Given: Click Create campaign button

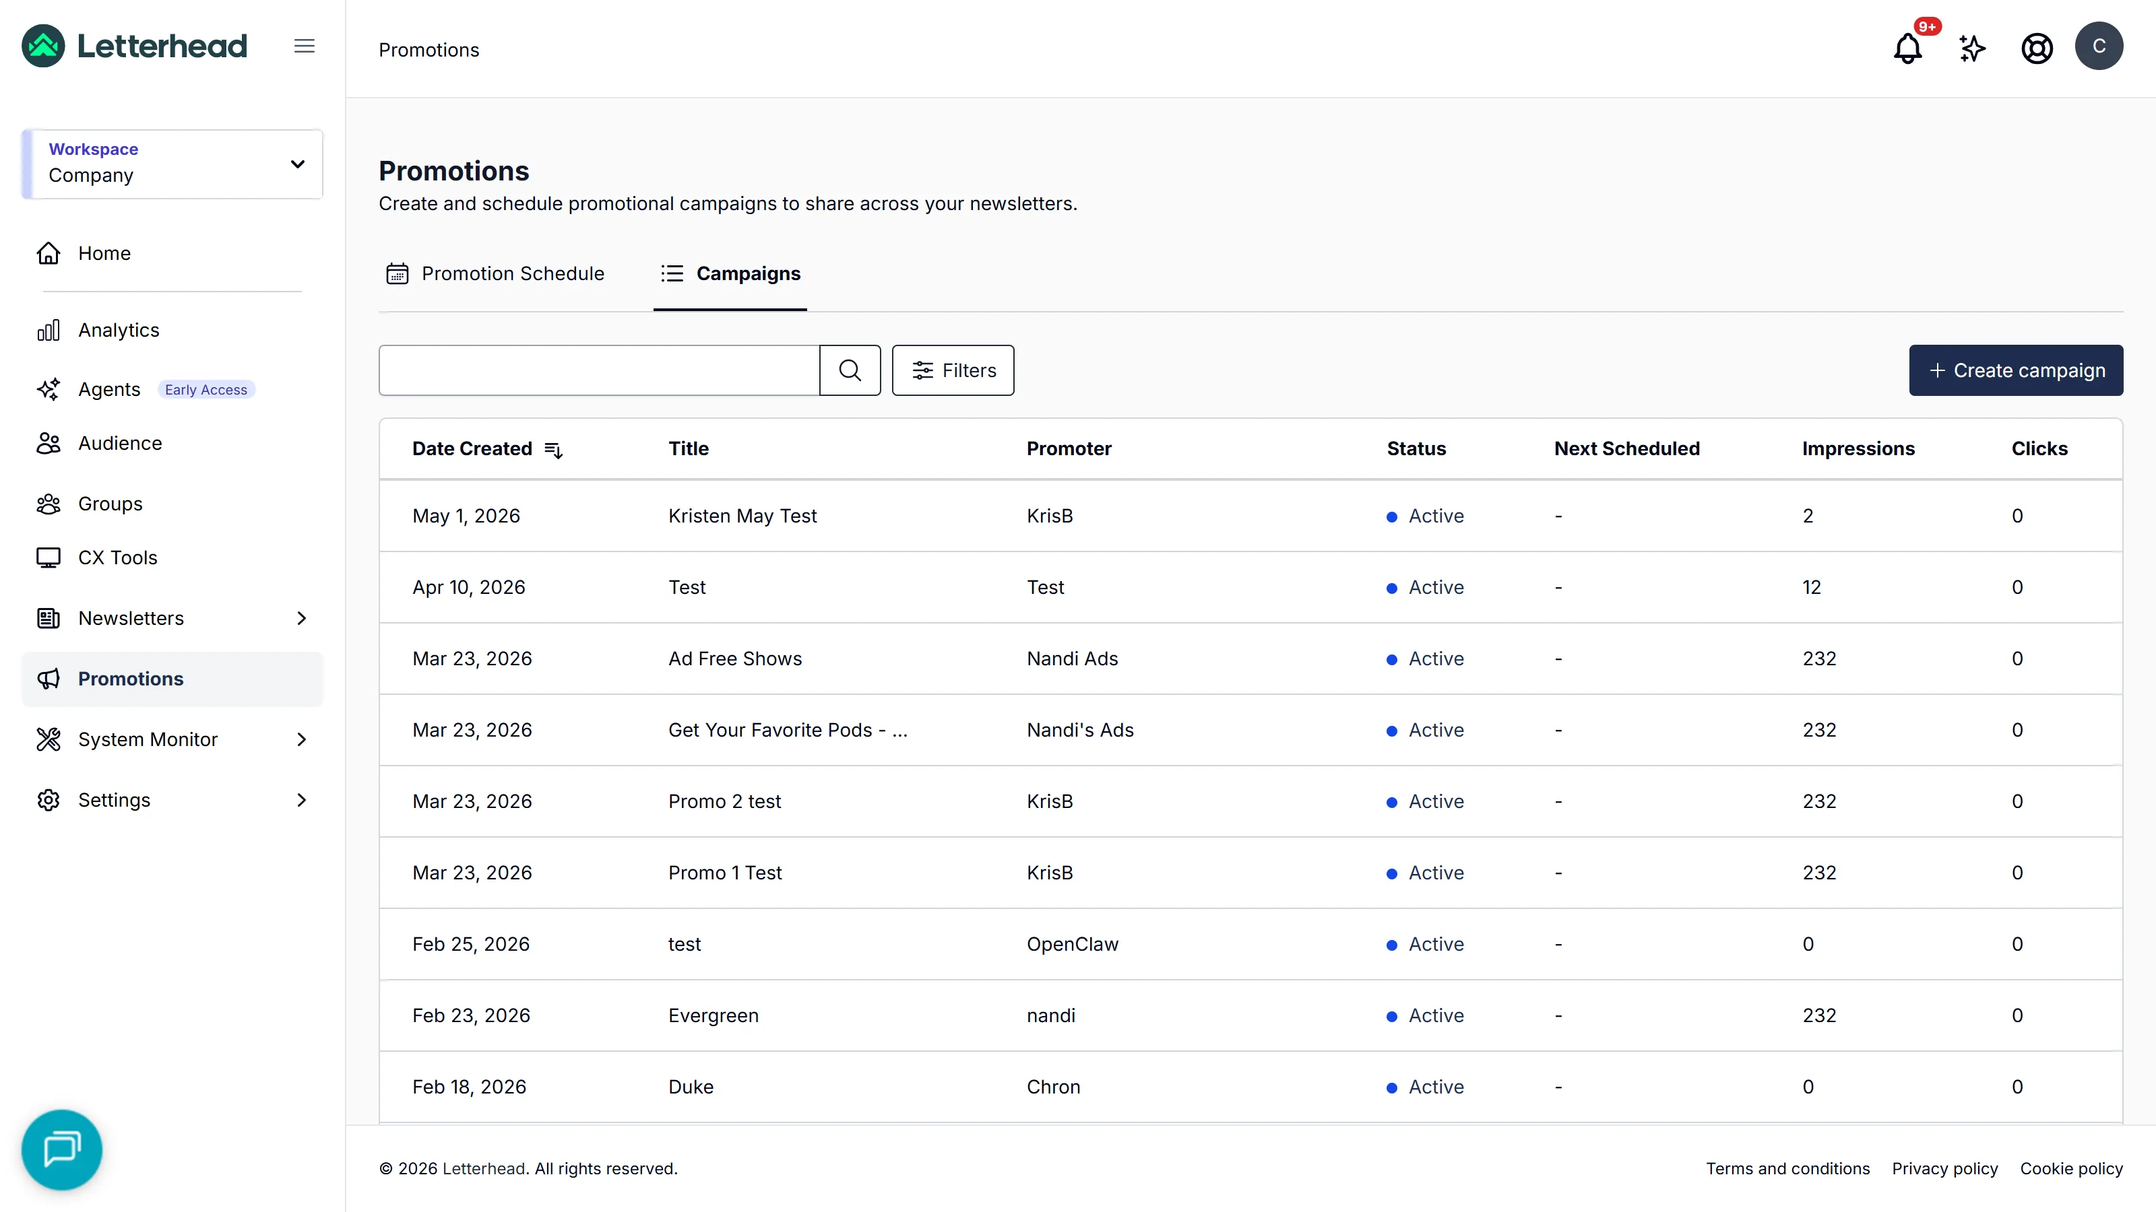Looking at the screenshot, I should [x=2015, y=370].
